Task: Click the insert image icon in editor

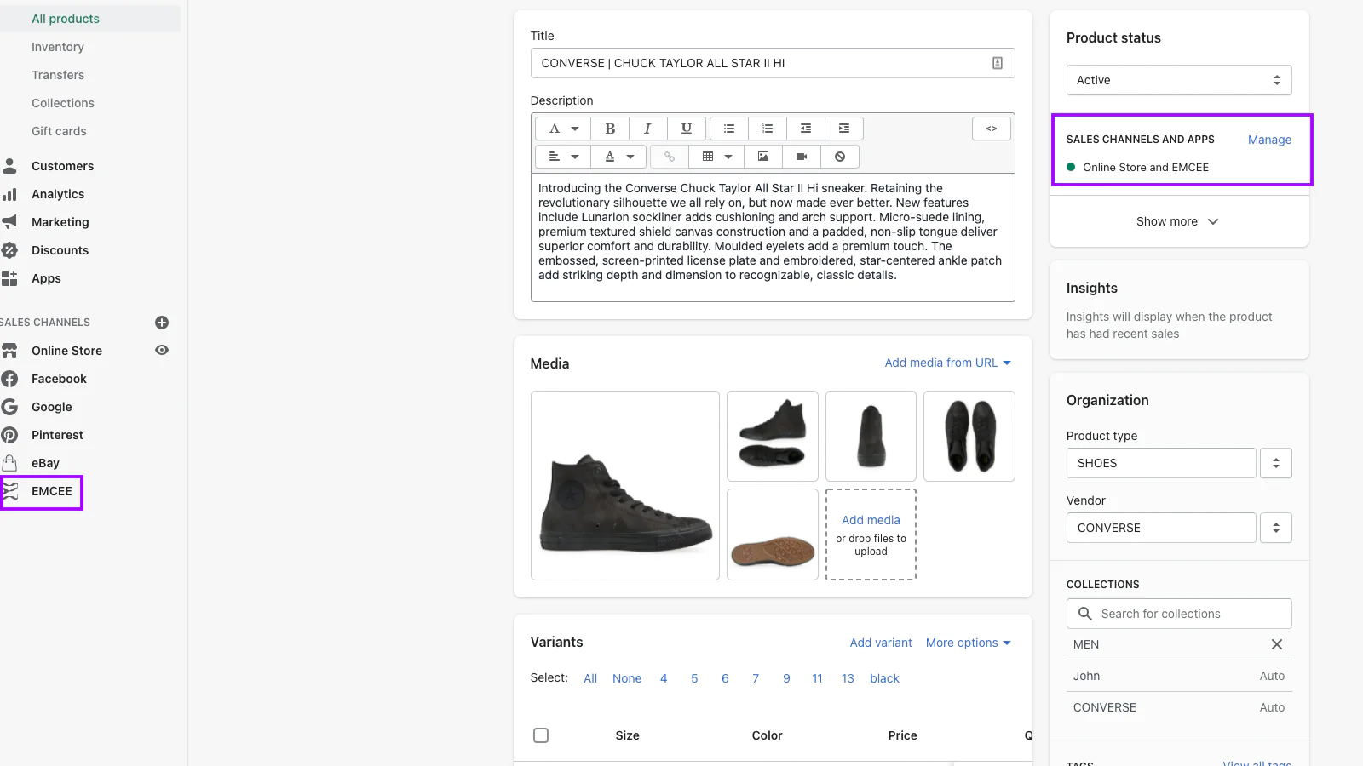Action: click(763, 157)
